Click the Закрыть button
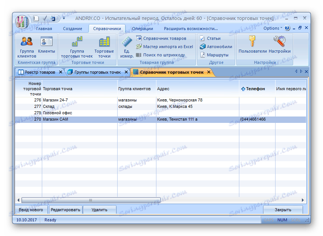 [283, 210]
